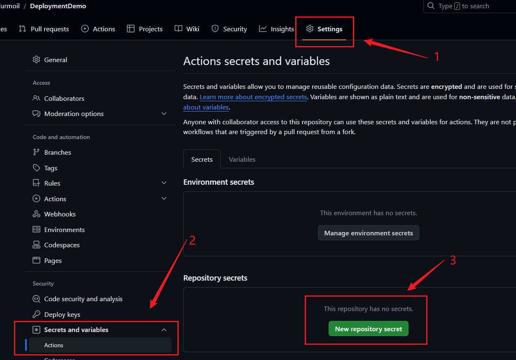Collapse the Secrets and variables section
This screenshot has width=516, height=360.
(164, 330)
